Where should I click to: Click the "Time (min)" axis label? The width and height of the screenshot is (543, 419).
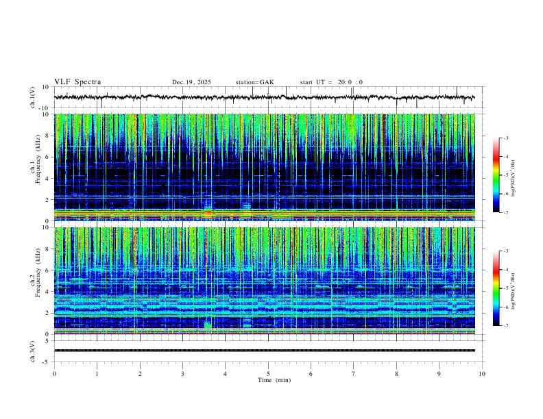click(274, 380)
